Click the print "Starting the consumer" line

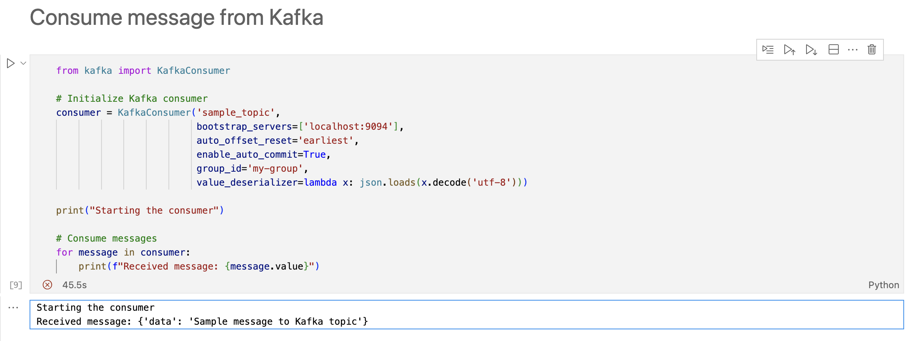[140, 211]
